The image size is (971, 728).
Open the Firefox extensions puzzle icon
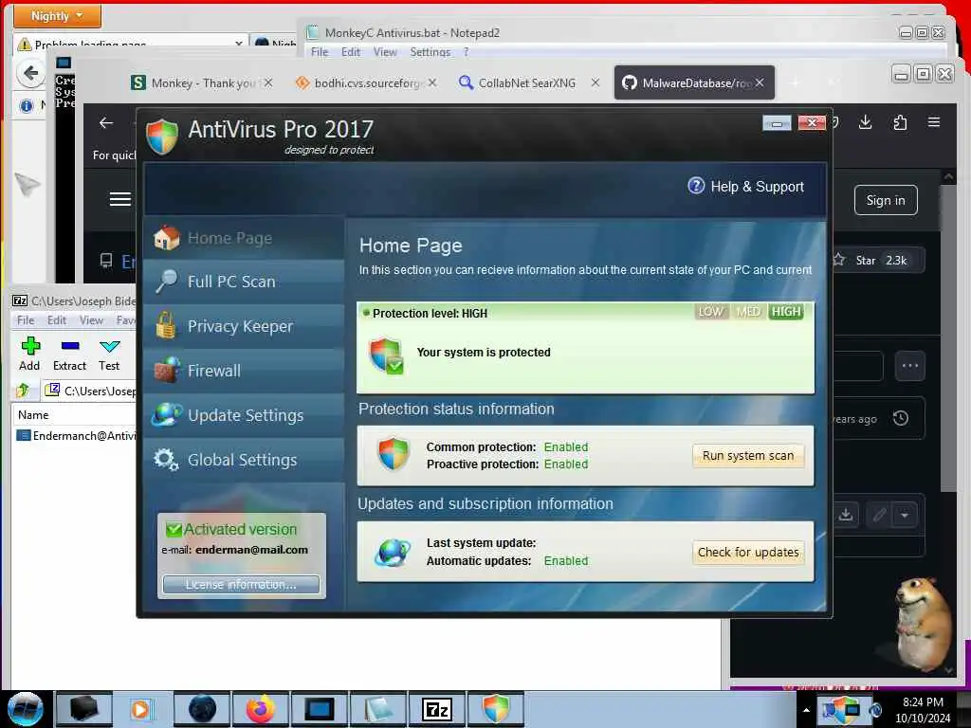[900, 122]
